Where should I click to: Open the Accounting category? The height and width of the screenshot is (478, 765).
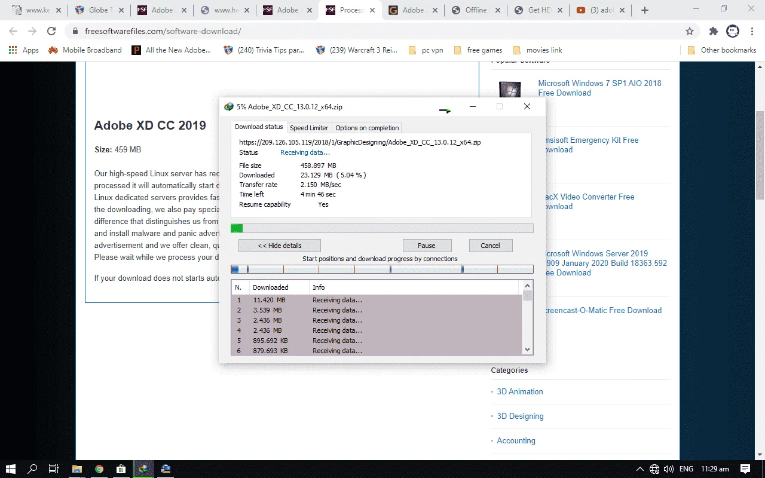(x=516, y=440)
